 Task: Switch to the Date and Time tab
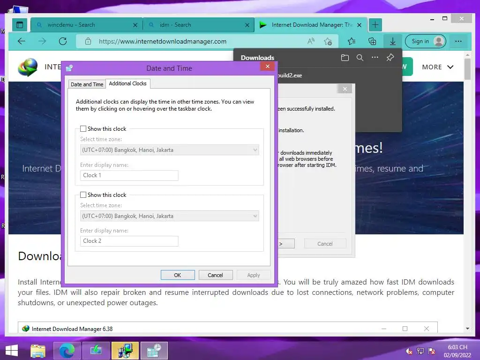pyautogui.click(x=87, y=84)
